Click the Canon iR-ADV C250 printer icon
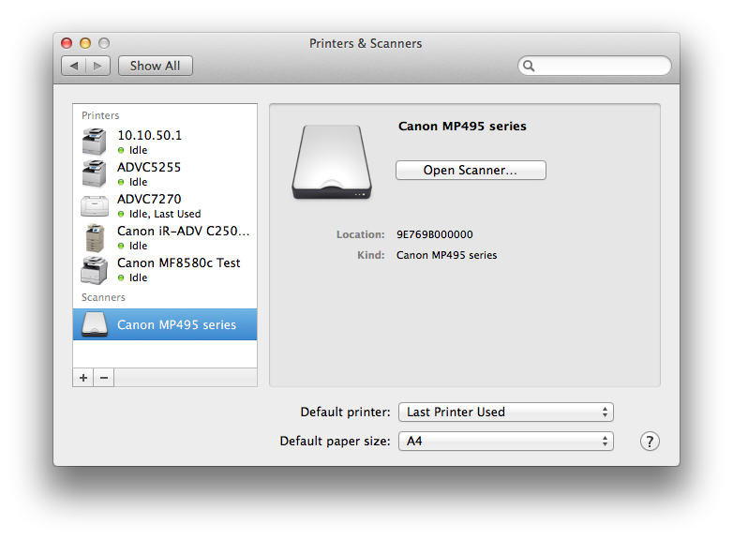 [x=95, y=237]
